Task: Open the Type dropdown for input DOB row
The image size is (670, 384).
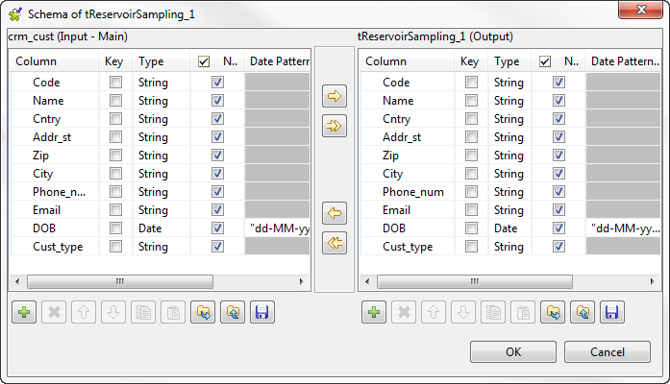Action: 160,228
